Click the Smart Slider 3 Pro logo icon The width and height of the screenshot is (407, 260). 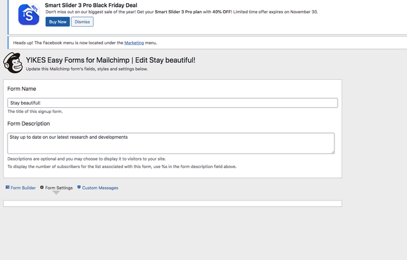[29, 15]
